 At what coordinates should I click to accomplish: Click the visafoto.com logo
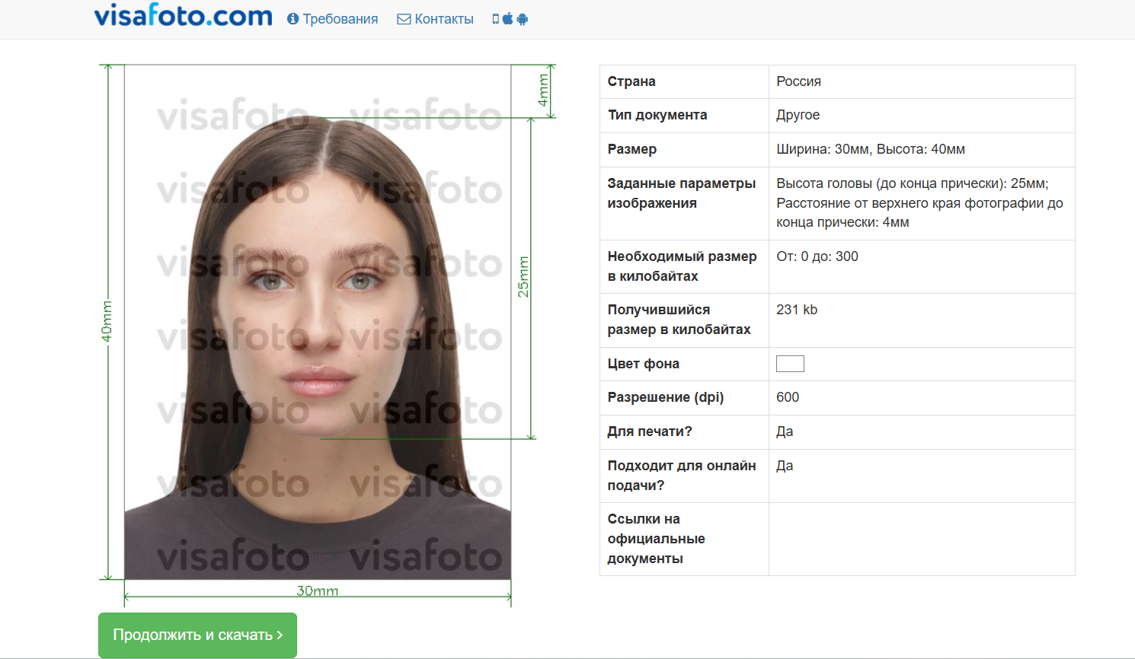tap(183, 16)
